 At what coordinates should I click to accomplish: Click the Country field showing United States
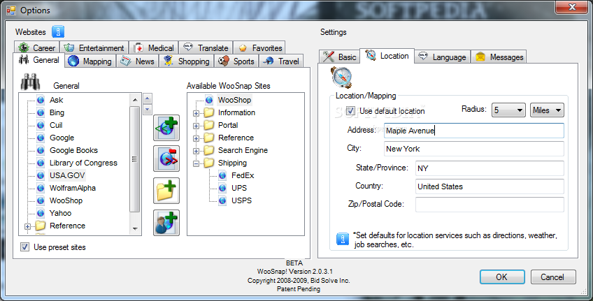click(490, 186)
